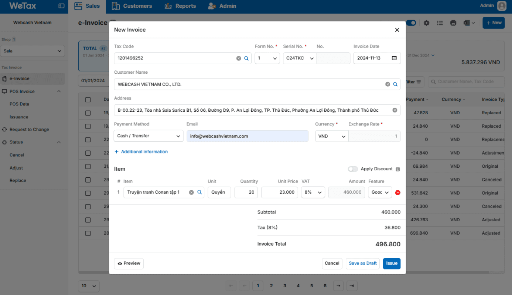
Task: Open the Serial No. dropdown C24TKC
Action: pos(300,58)
